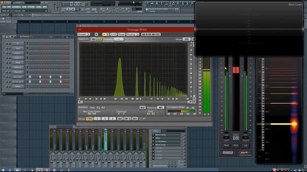The image size is (307, 172).
Task: Click the fifth view shortcut icon in the top toolbar
Action: [x=166, y=3]
